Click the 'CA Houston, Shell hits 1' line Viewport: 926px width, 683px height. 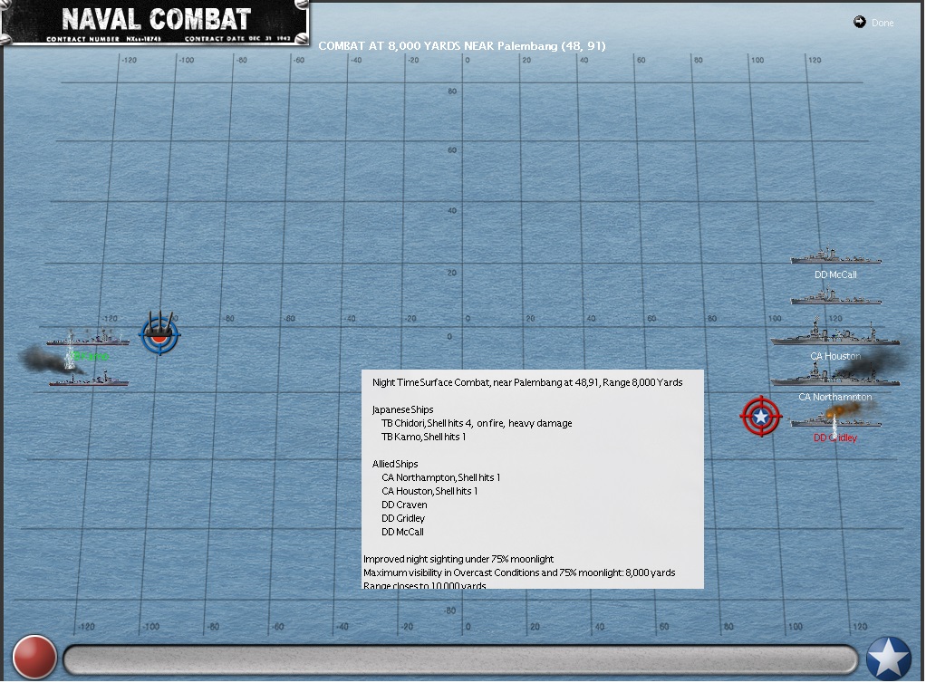click(429, 491)
